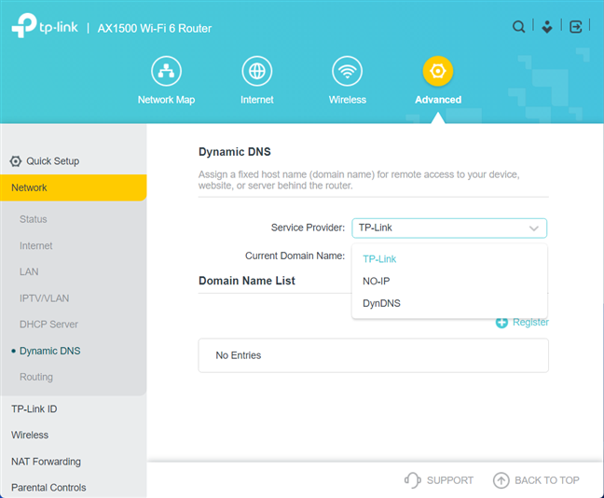Open the search icon in header

pos(518,27)
